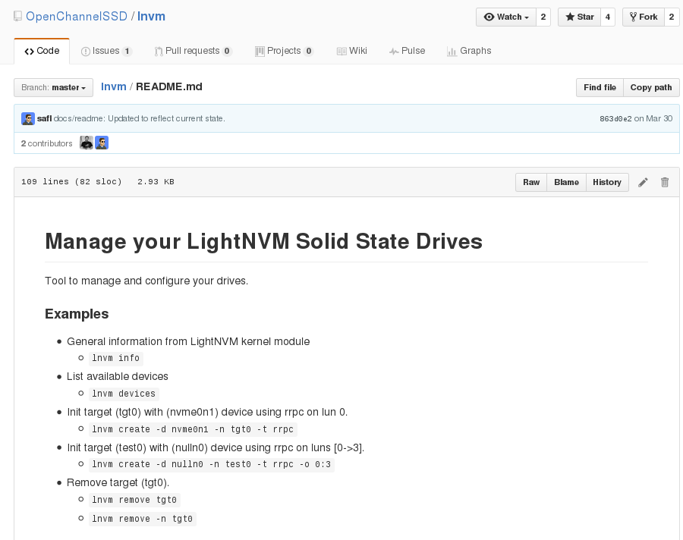Click the 'lnvm create -d nulln0' code snippet
This screenshot has width=683, height=540.
tap(212, 464)
